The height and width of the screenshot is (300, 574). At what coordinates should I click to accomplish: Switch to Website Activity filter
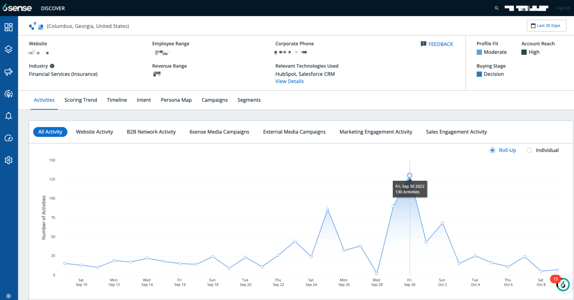point(94,132)
